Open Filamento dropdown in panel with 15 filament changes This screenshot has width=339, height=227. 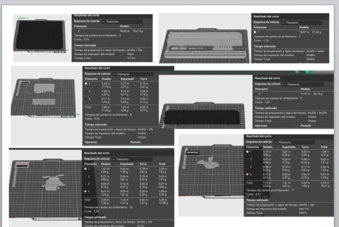(x=132, y=159)
